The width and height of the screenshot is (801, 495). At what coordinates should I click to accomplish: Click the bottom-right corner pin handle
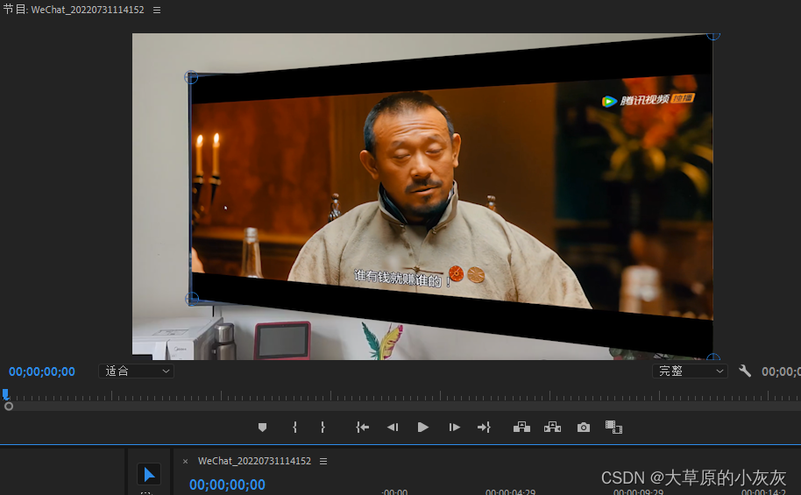click(x=713, y=357)
